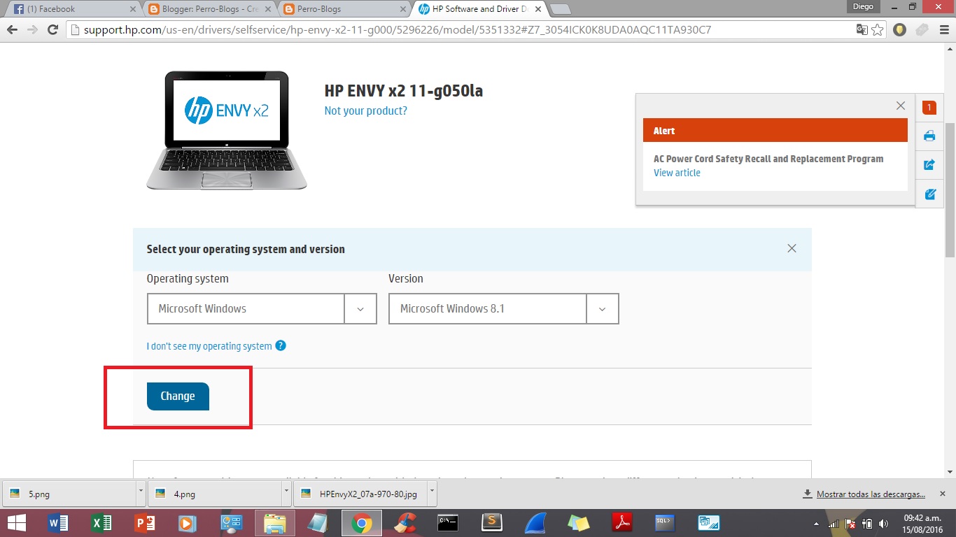Launch Excel from the taskbar
956x537 pixels.
tap(101, 523)
